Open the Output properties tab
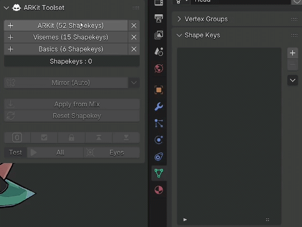 click(x=159, y=18)
